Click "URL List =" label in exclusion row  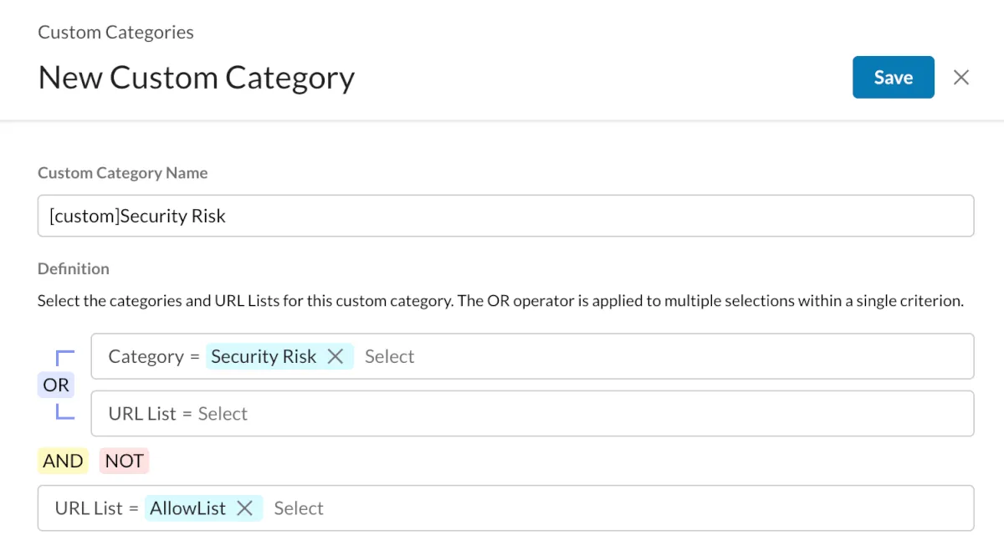coord(96,508)
